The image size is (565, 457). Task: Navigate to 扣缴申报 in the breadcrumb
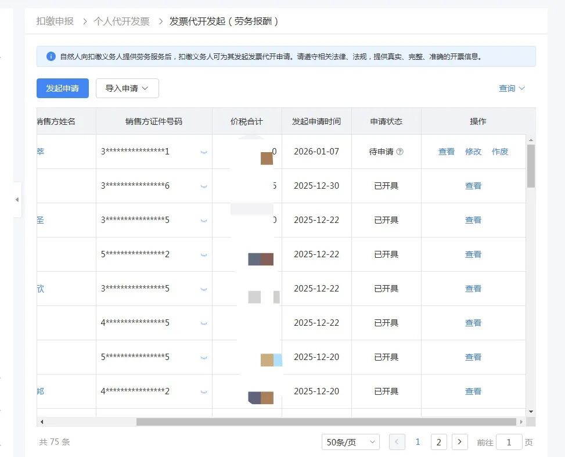[x=55, y=21]
